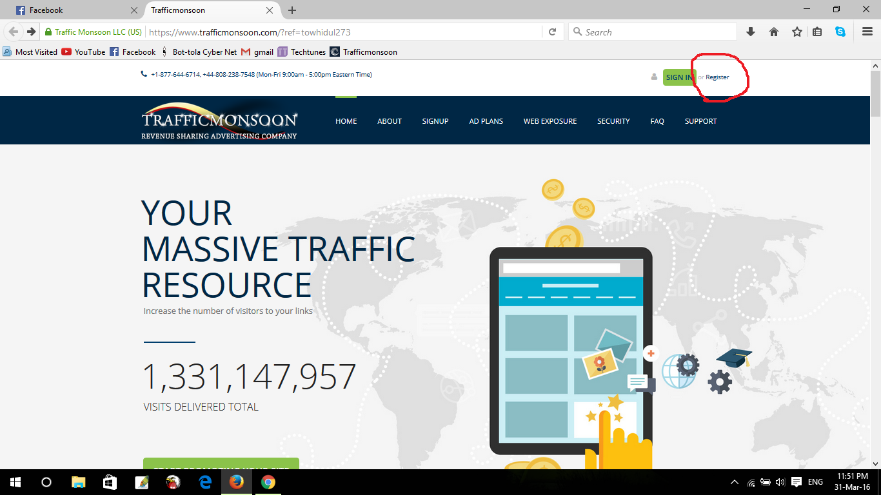
Task: Show bookmarks list icon
Action: [817, 32]
